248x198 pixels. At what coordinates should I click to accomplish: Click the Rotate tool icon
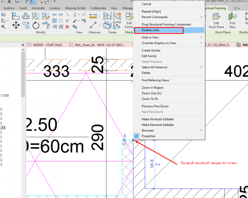pyautogui.click(x=36, y=25)
